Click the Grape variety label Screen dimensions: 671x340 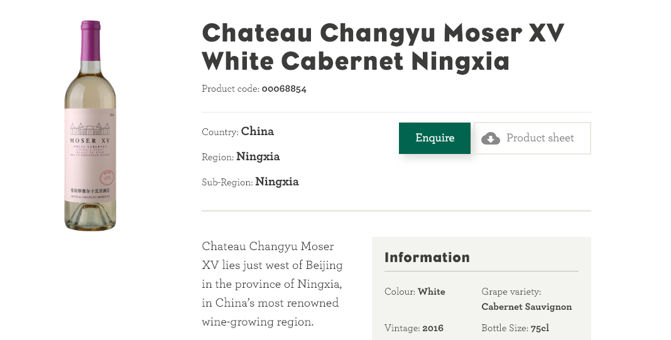511,292
